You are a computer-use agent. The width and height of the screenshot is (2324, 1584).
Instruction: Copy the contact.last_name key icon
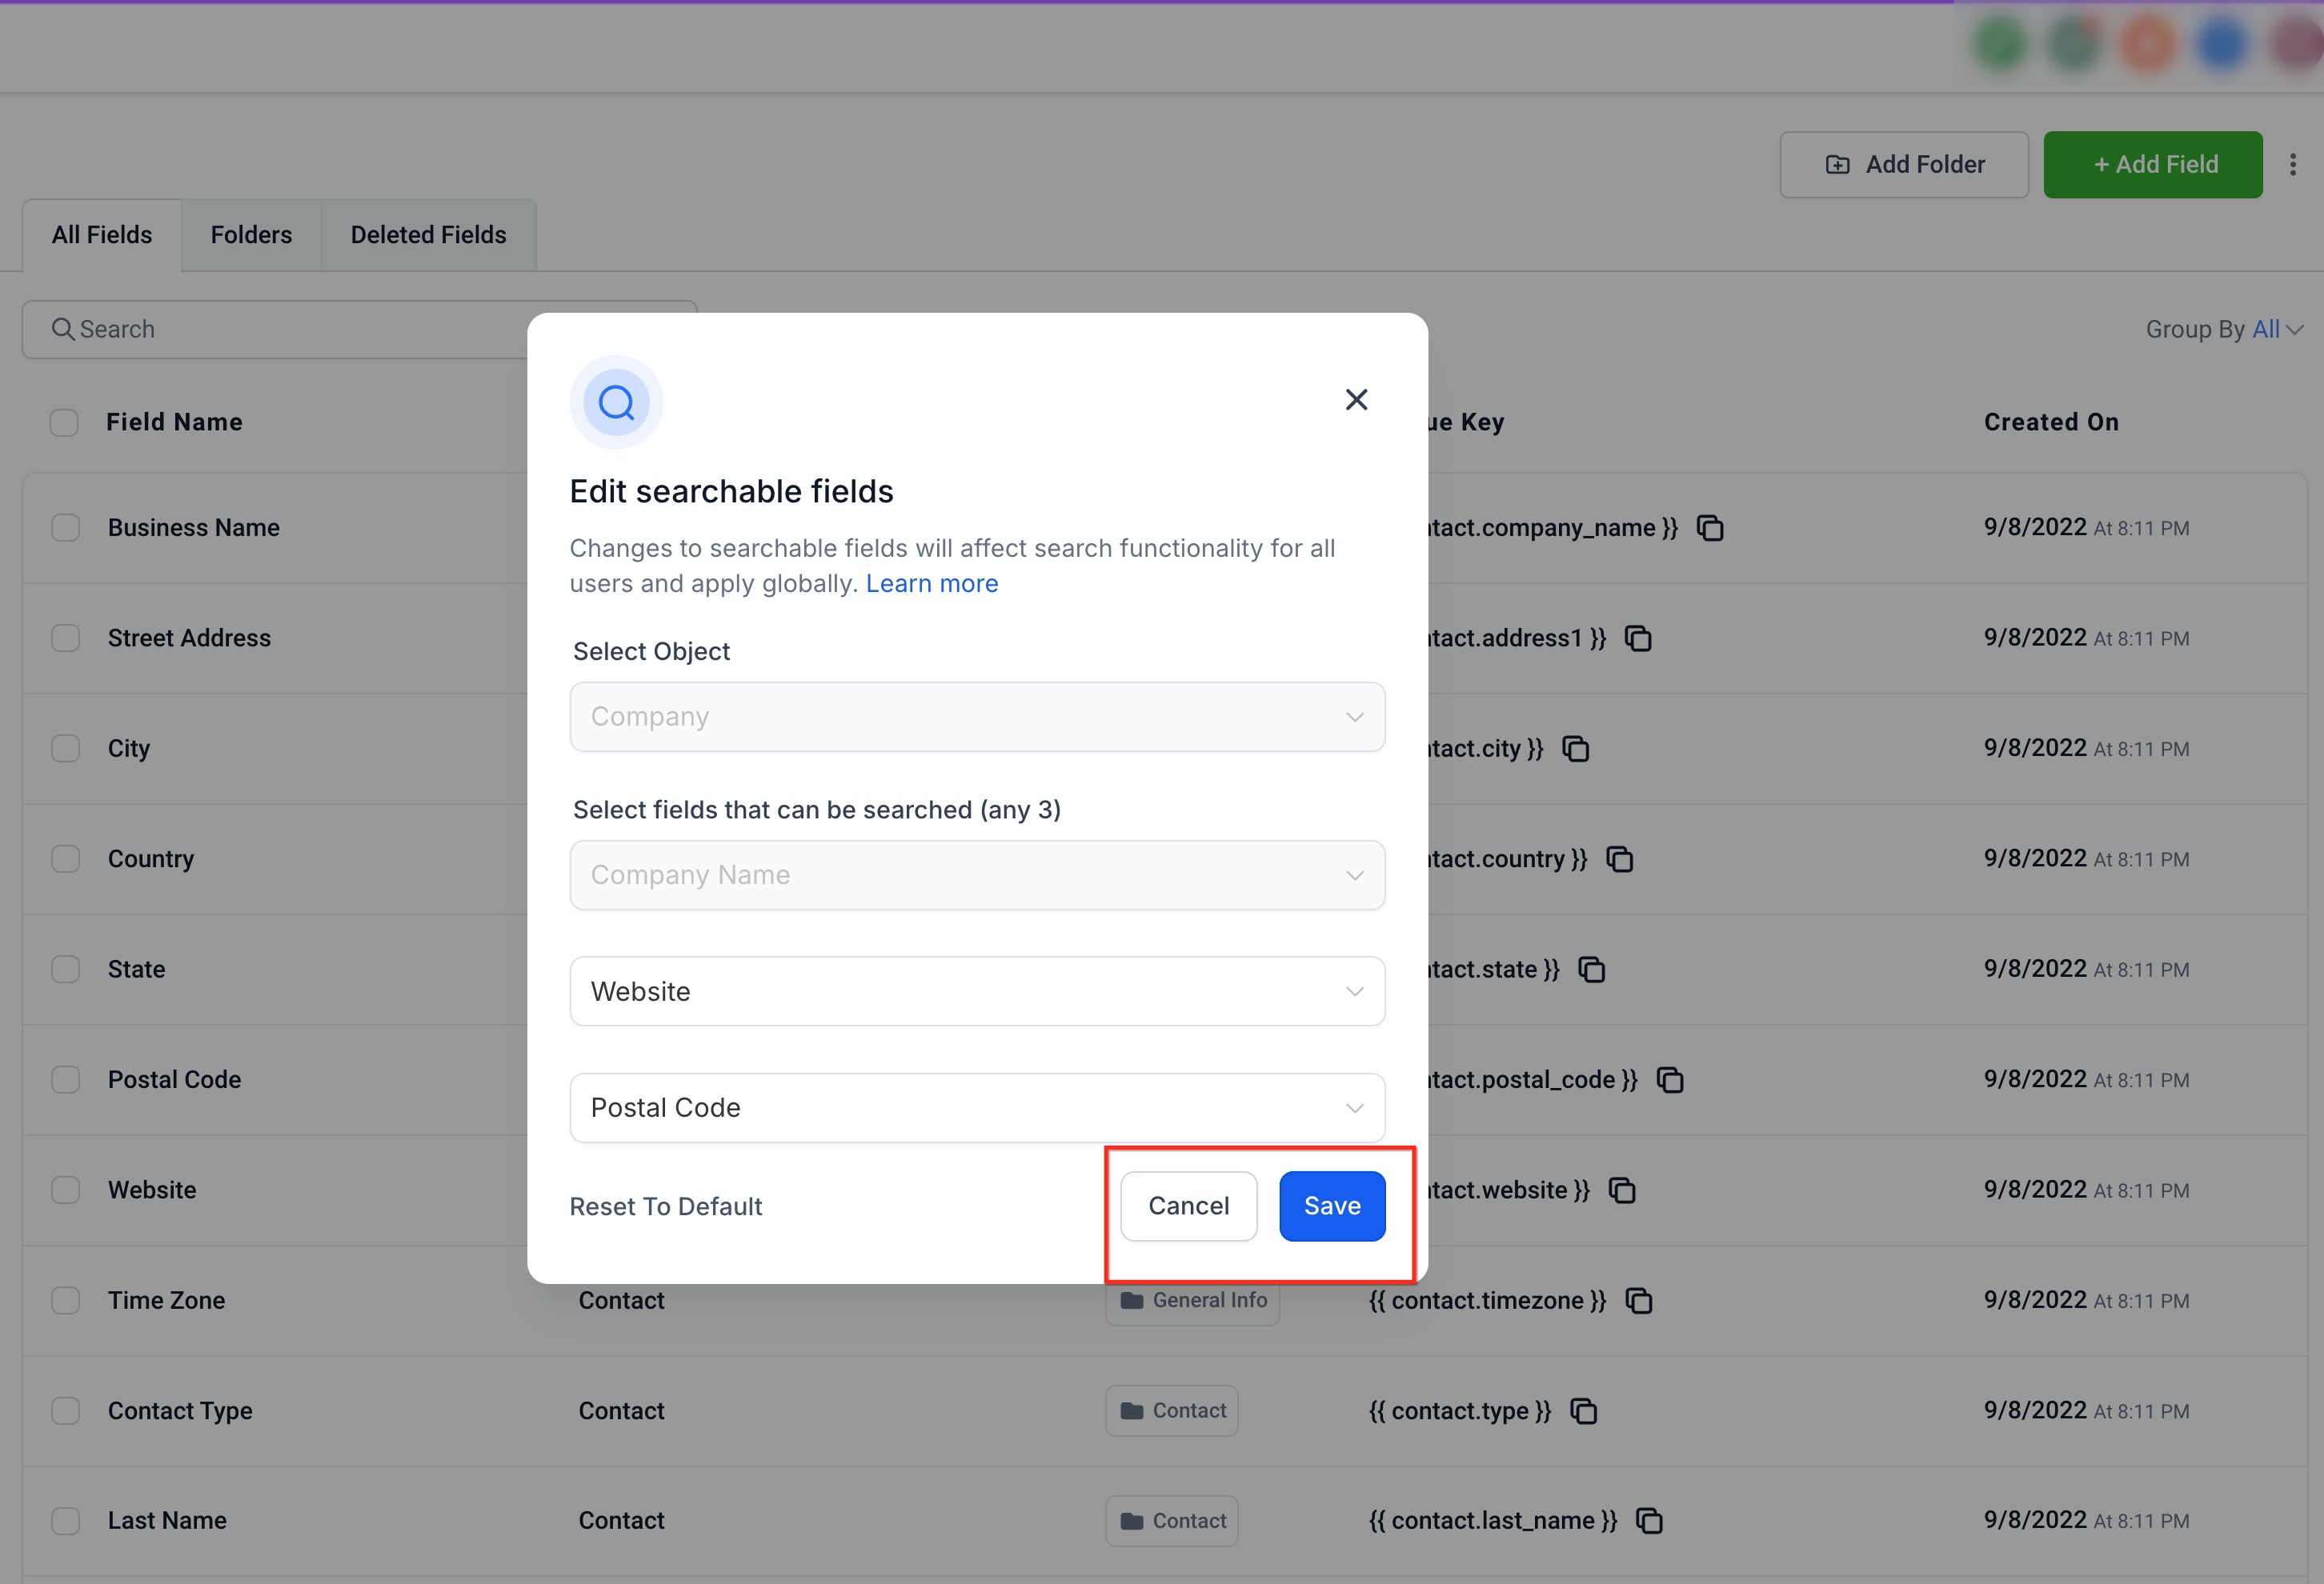click(x=1649, y=1520)
